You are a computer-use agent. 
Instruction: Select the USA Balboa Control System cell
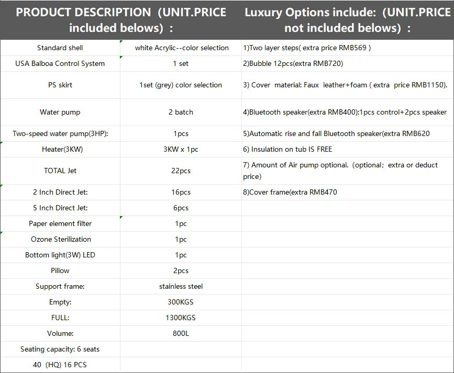[60, 64]
